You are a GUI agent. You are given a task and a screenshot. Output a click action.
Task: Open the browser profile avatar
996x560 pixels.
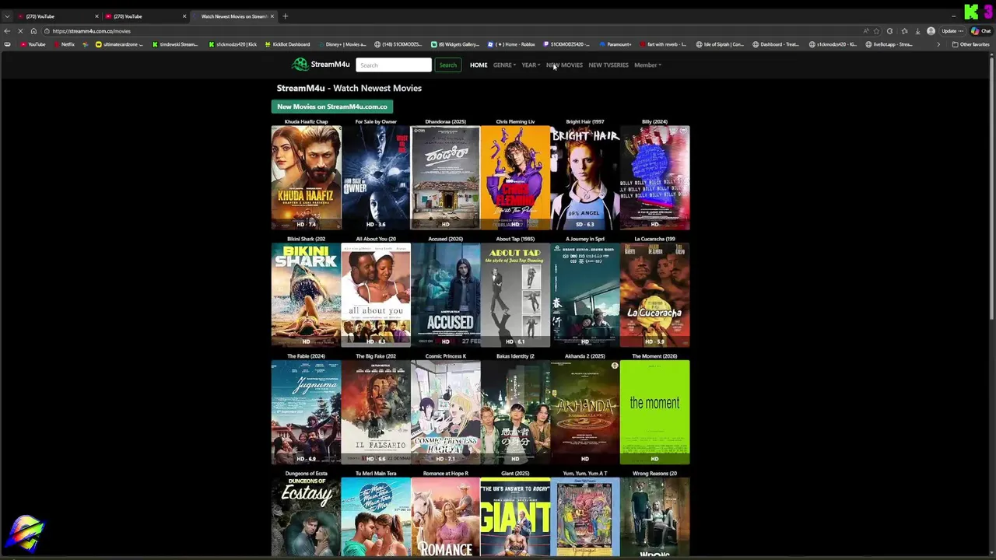(x=931, y=31)
